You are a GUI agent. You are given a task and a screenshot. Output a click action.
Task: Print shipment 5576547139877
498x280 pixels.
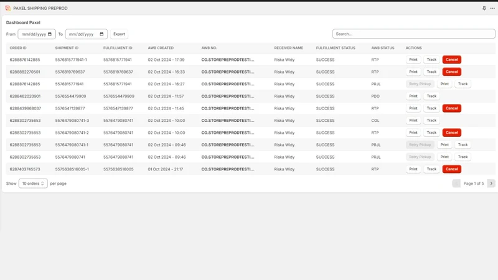pyautogui.click(x=413, y=108)
